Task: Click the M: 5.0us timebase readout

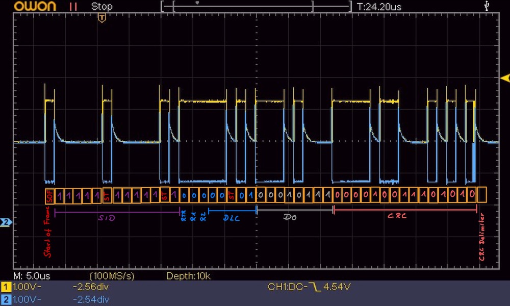Action: [x=32, y=276]
